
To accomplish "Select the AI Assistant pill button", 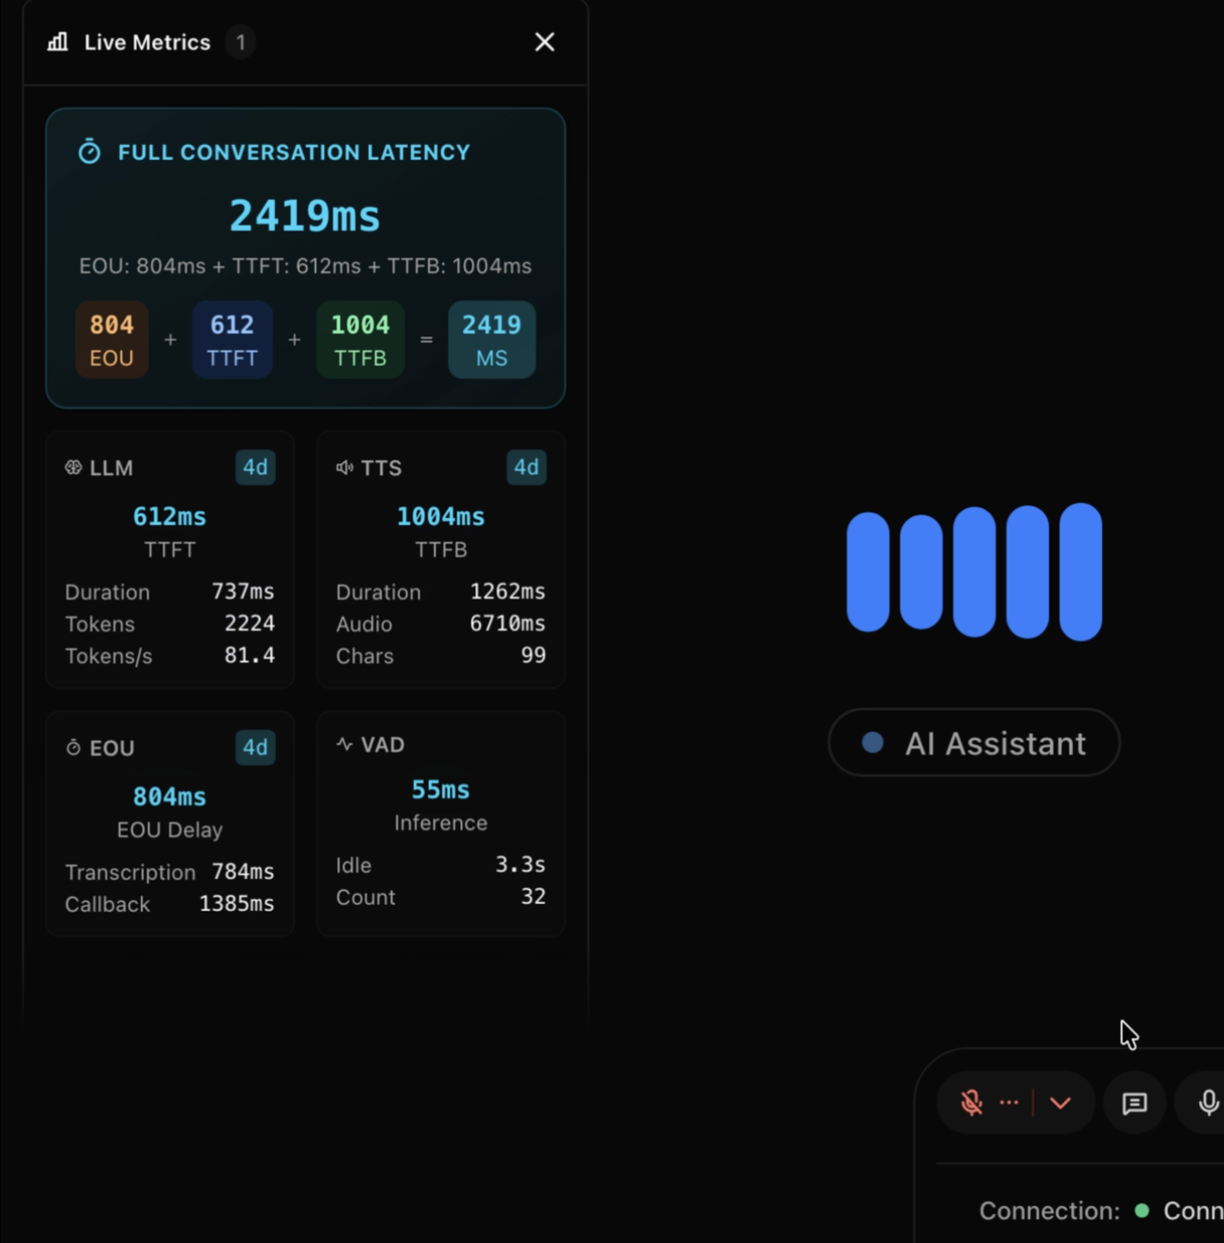I will coord(974,743).
